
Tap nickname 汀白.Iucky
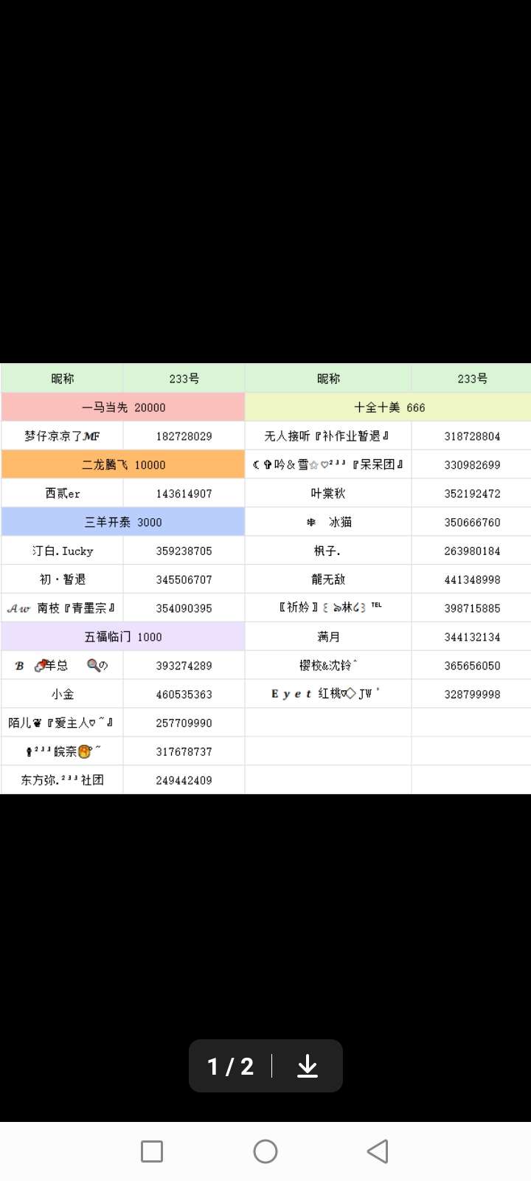click(63, 551)
